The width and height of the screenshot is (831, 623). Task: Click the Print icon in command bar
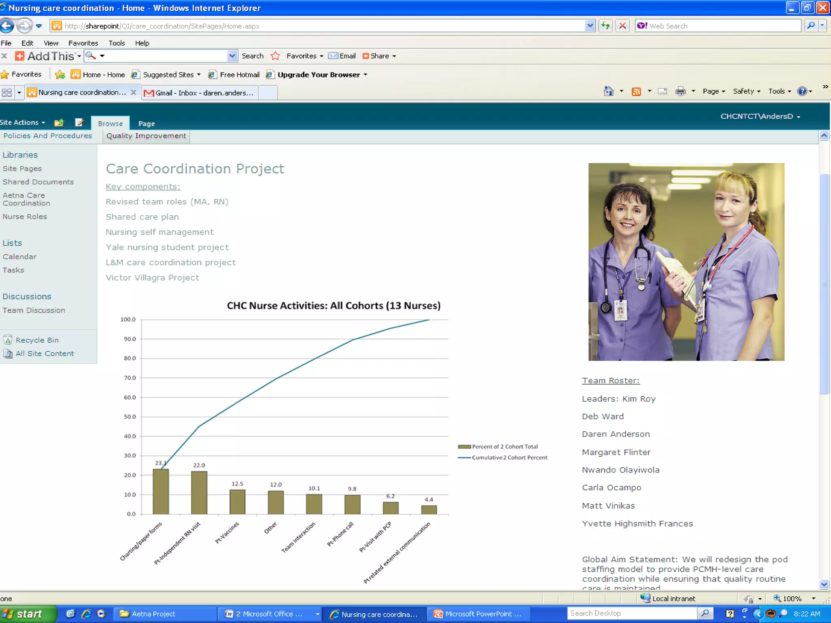coord(680,92)
